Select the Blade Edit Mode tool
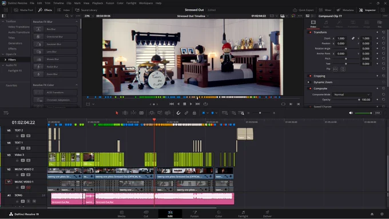This screenshot has width=389, height=219. [141, 113]
